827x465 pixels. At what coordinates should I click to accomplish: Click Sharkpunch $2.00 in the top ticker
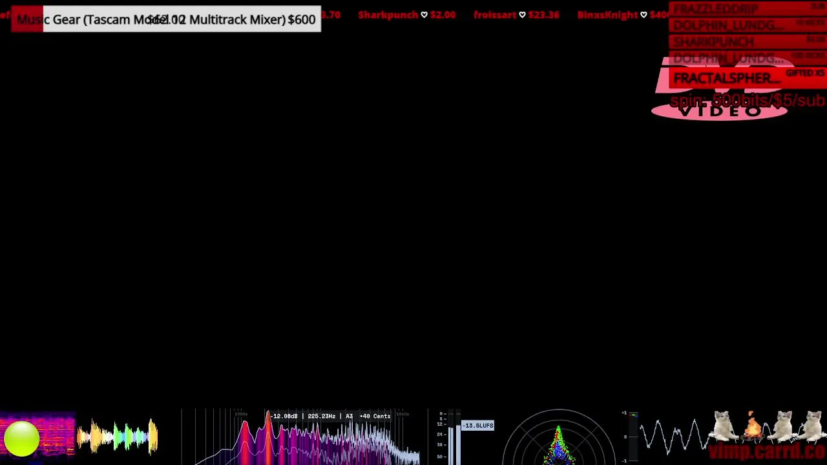pyautogui.click(x=406, y=15)
